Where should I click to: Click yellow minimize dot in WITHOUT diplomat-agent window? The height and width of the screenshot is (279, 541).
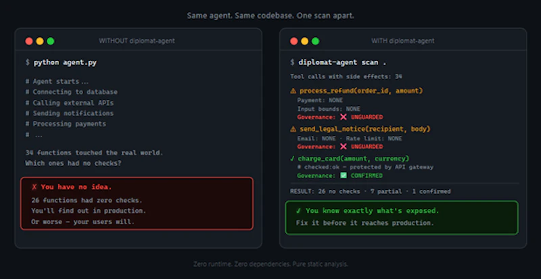[x=40, y=41]
